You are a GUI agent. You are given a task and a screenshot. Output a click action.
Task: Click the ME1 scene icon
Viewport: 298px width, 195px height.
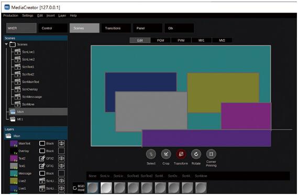13,119
